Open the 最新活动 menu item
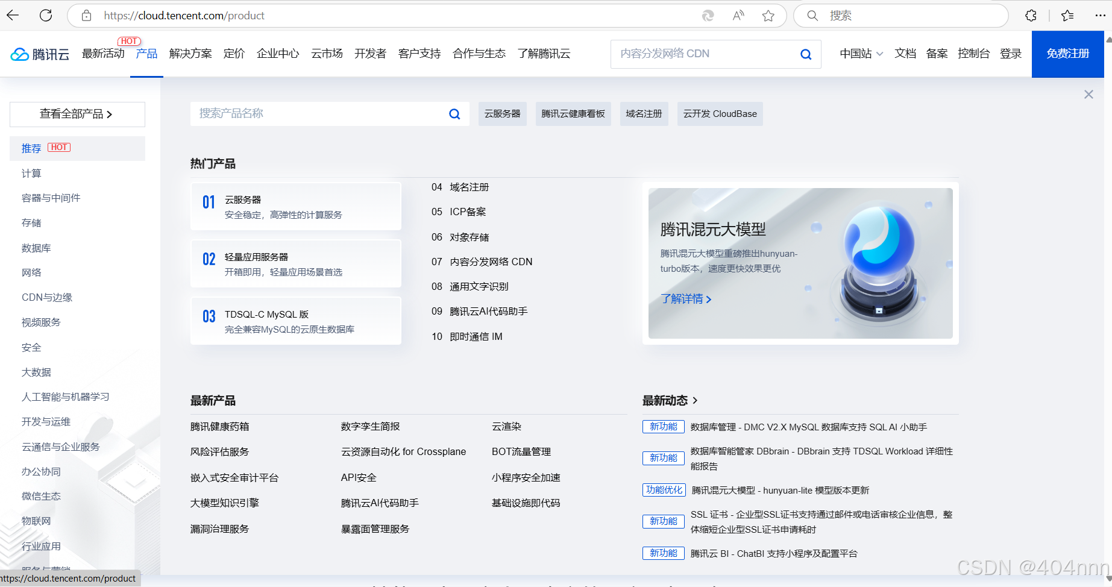Screen dimensions: 1112x587 [x=103, y=54]
